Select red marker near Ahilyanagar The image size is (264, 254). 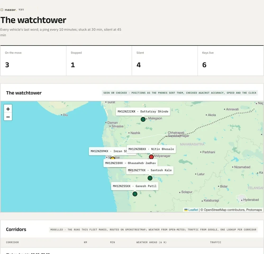click(151, 157)
